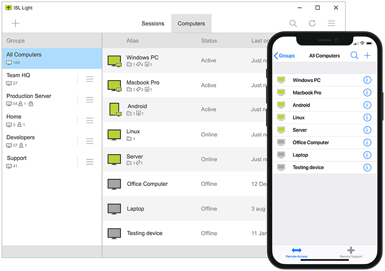Click the plus icon in ISL Light window

click(x=15, y=23)
